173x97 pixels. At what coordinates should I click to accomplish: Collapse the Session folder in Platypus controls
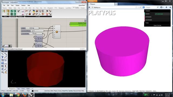(x=157, y=11)
